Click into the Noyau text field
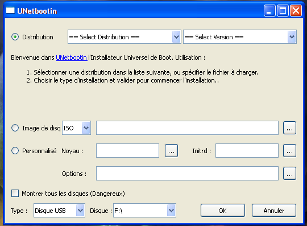 (128, 150)
